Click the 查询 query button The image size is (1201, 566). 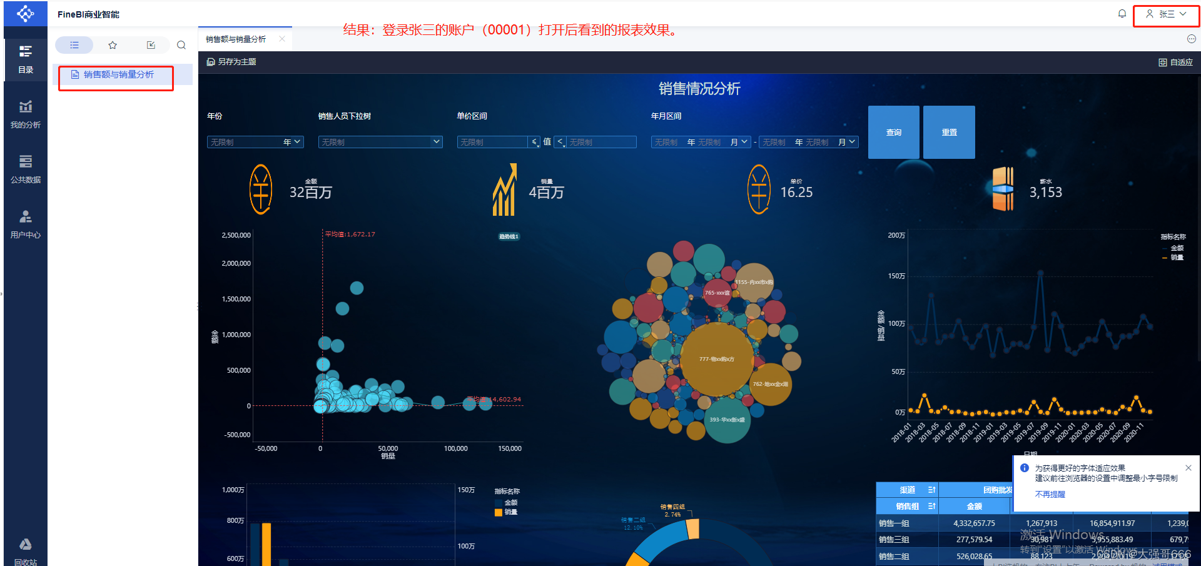894,132
